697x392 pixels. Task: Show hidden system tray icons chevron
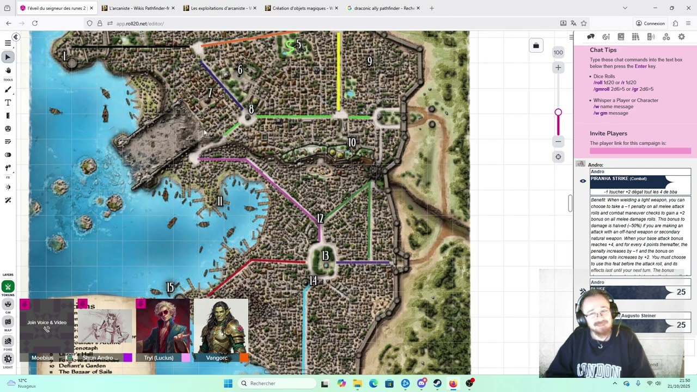[614, 383]
